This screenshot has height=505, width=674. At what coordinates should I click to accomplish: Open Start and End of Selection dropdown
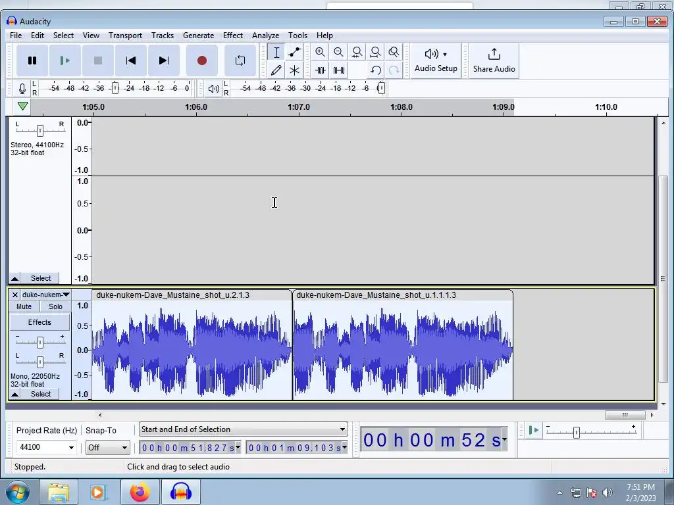point(244,429)
